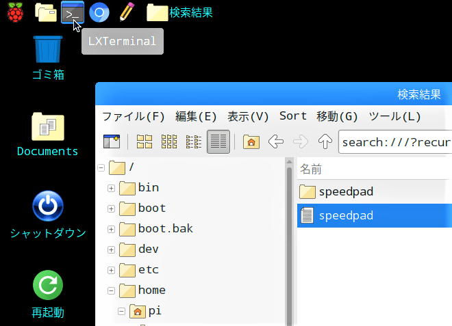Select boot folder in the tree
452x326 pixels.
pyautogui.click(x=142, y=208)
